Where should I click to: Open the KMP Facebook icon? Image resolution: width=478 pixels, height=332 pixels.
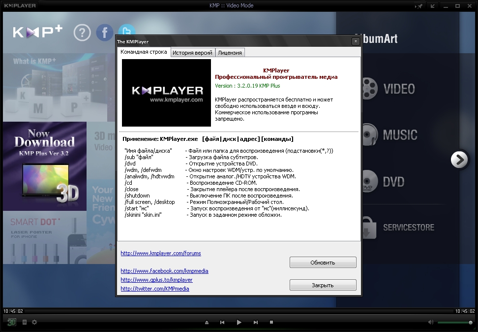(x=105, y=33)
